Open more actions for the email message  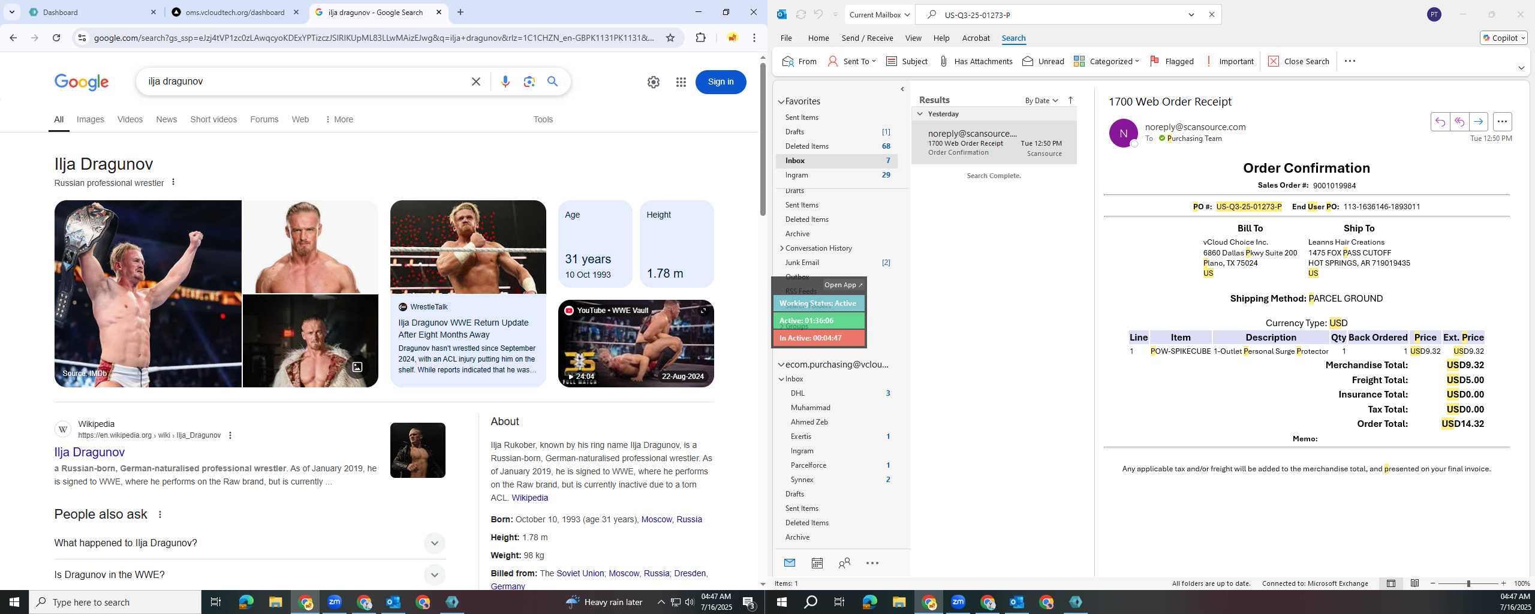(1502, 122)
